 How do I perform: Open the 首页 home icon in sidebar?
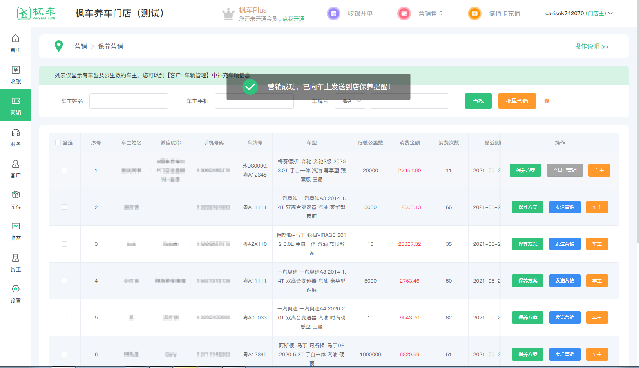tap(15, 39)
